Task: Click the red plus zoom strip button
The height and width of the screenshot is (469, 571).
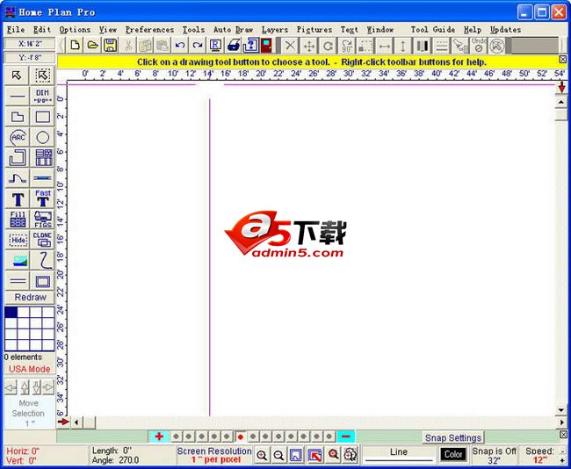Action: click(x=159, y=437)
